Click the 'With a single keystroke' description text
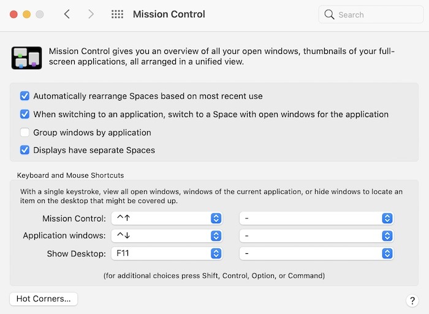The image size is (429, 314). point(211,196)
